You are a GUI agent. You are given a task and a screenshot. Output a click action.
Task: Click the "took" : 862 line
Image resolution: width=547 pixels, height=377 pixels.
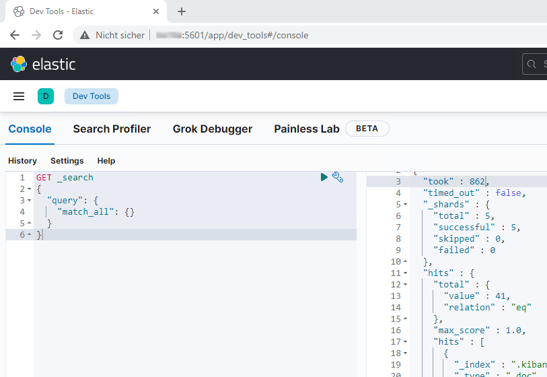(456, 182)
